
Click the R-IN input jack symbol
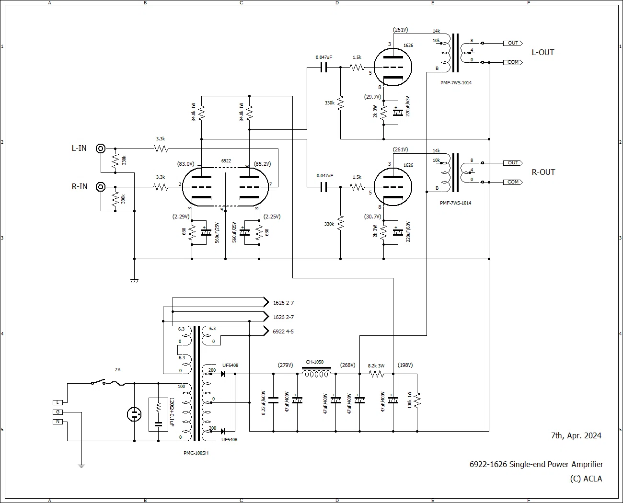click(101, 187)
